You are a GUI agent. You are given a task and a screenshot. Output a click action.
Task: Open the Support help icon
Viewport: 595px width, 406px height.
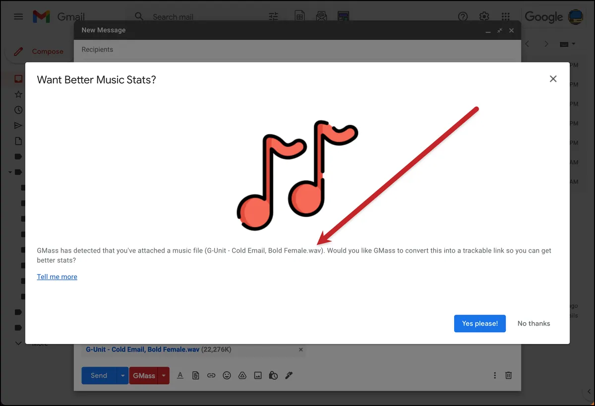tap(463, 16)
